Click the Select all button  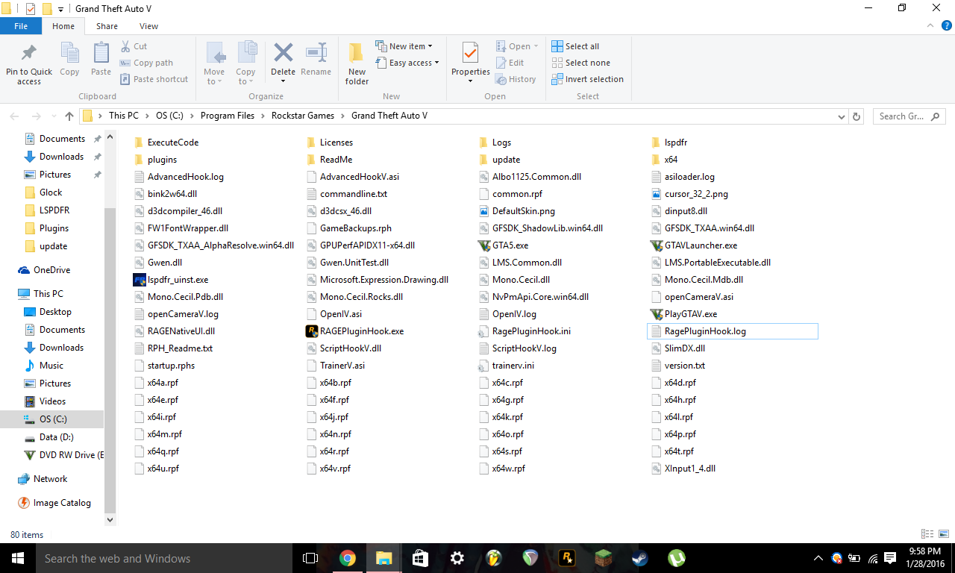coord(575,46)
